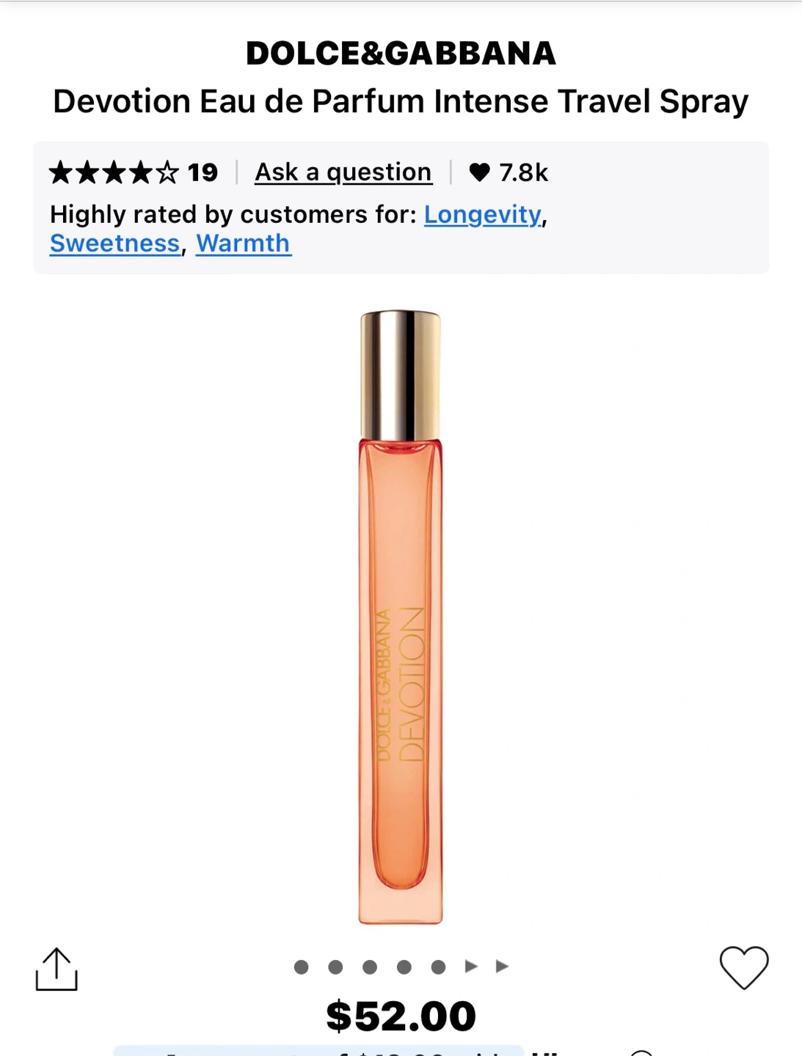
Task: Tap the $52.00 price
Action: tap(401, 1016)
